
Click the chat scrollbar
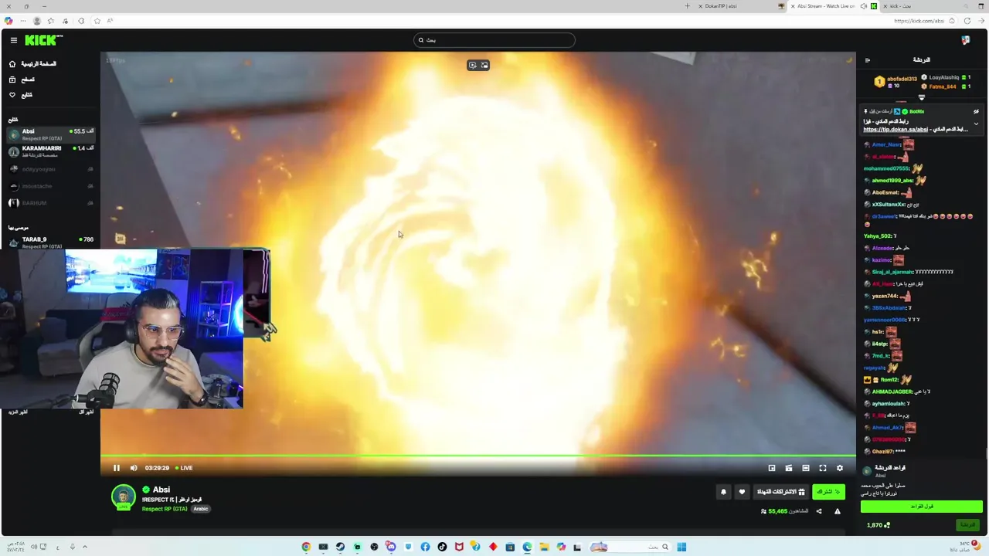[986, 453]
